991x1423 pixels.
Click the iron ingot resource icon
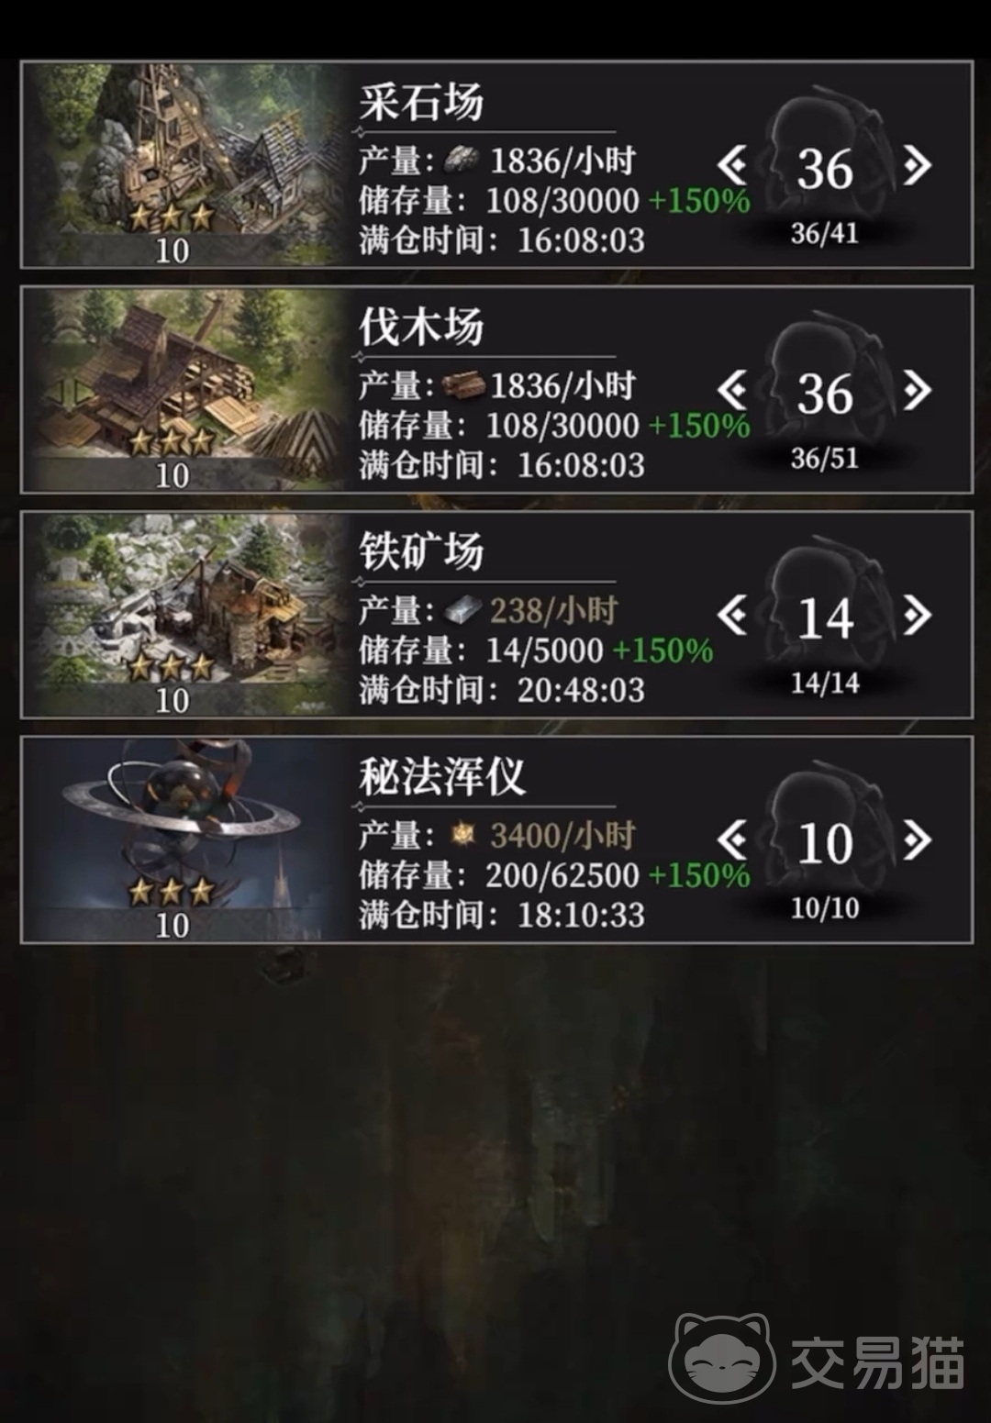pyautogui.click(x=462, y=610)
